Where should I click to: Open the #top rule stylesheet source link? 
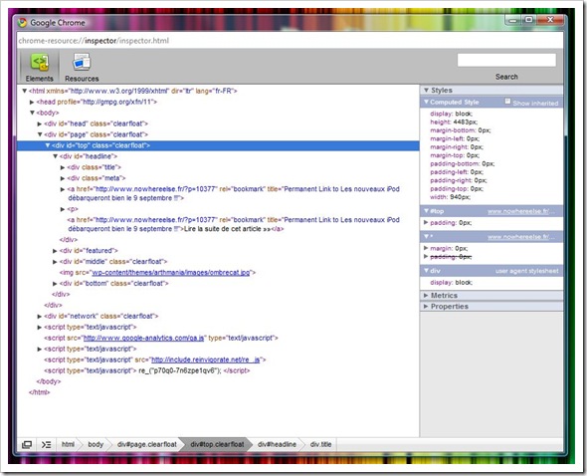point(521,211)
